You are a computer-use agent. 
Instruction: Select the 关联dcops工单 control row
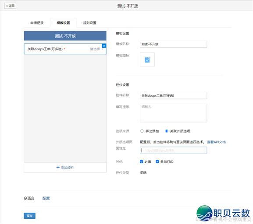65,49
